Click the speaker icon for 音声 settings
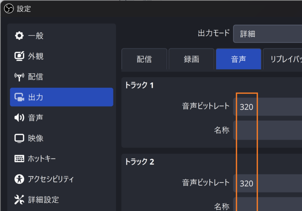 pyautogui.click(x=19, y=118)
